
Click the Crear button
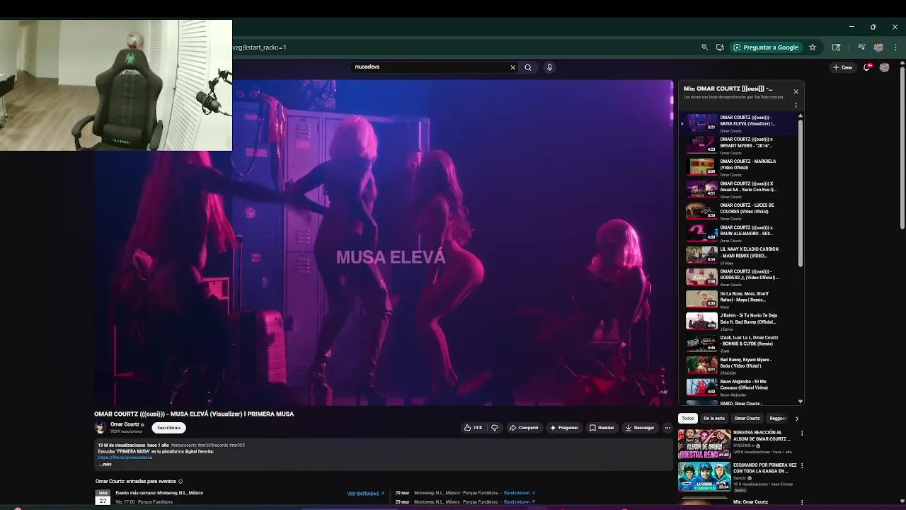coord(842,67)
